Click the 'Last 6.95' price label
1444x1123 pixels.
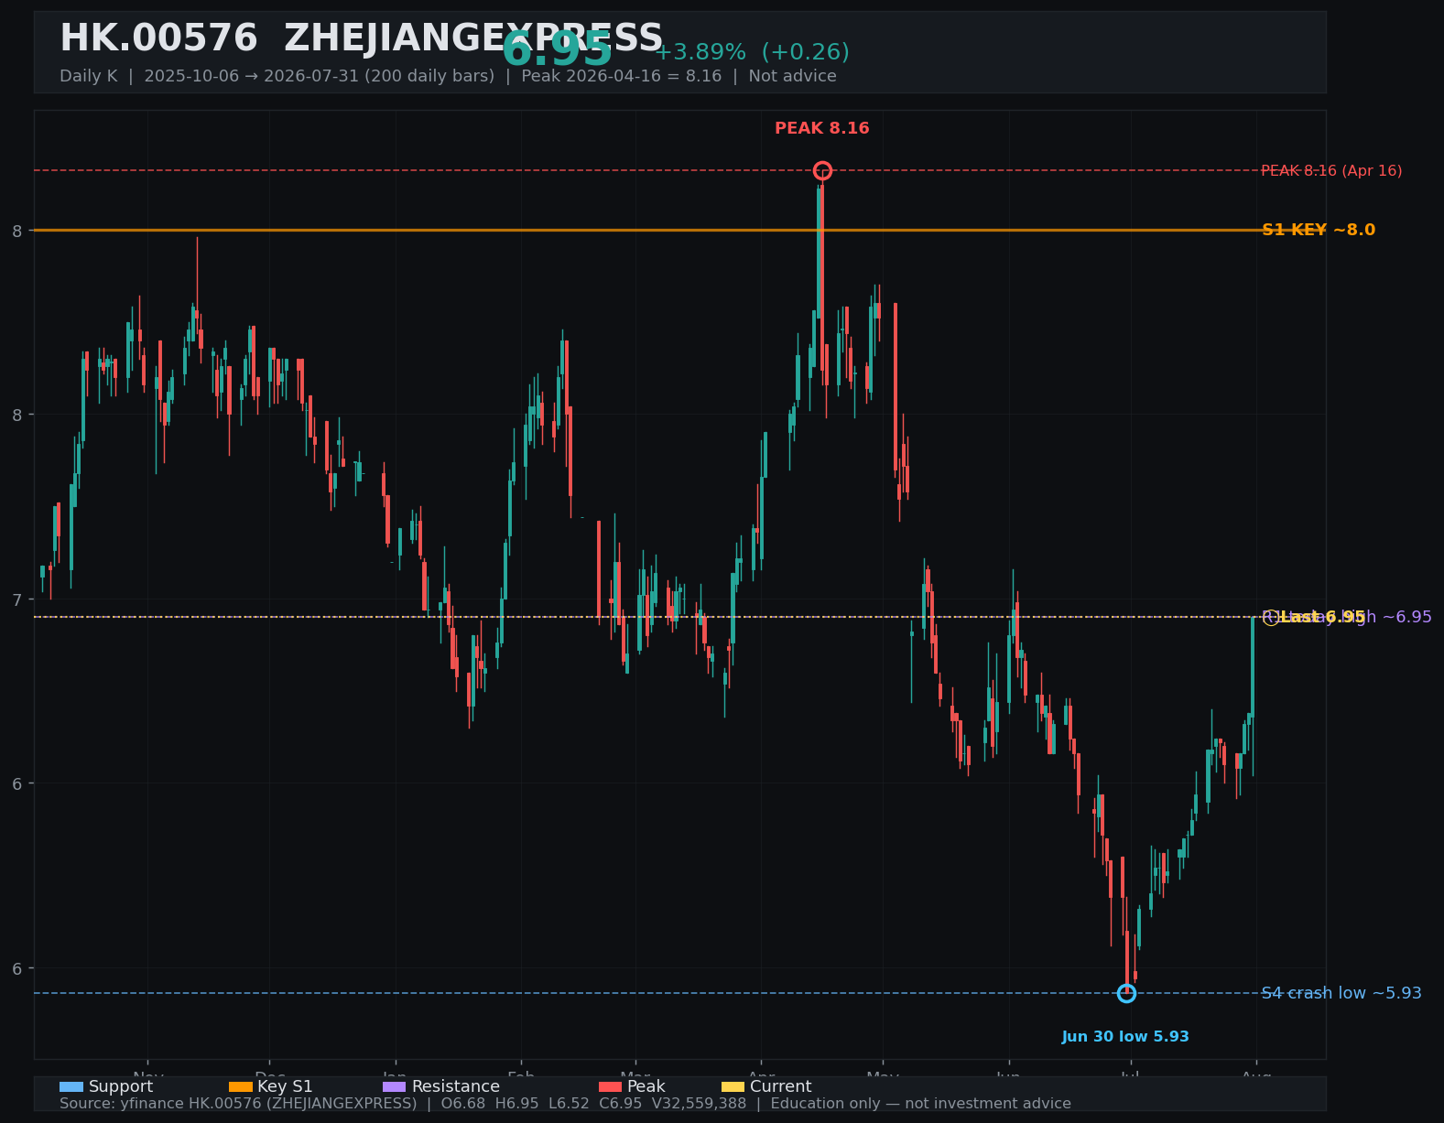1323,617
